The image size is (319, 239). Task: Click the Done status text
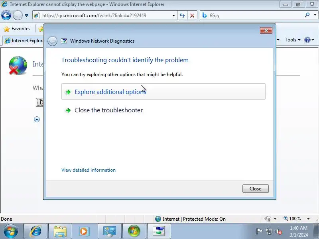click(x=6, y=219)
